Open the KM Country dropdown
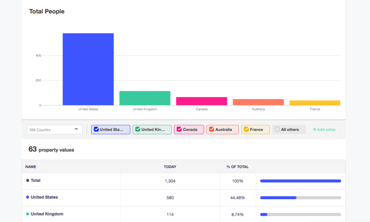This screenshot has height=222, width=370. (54, 130)
